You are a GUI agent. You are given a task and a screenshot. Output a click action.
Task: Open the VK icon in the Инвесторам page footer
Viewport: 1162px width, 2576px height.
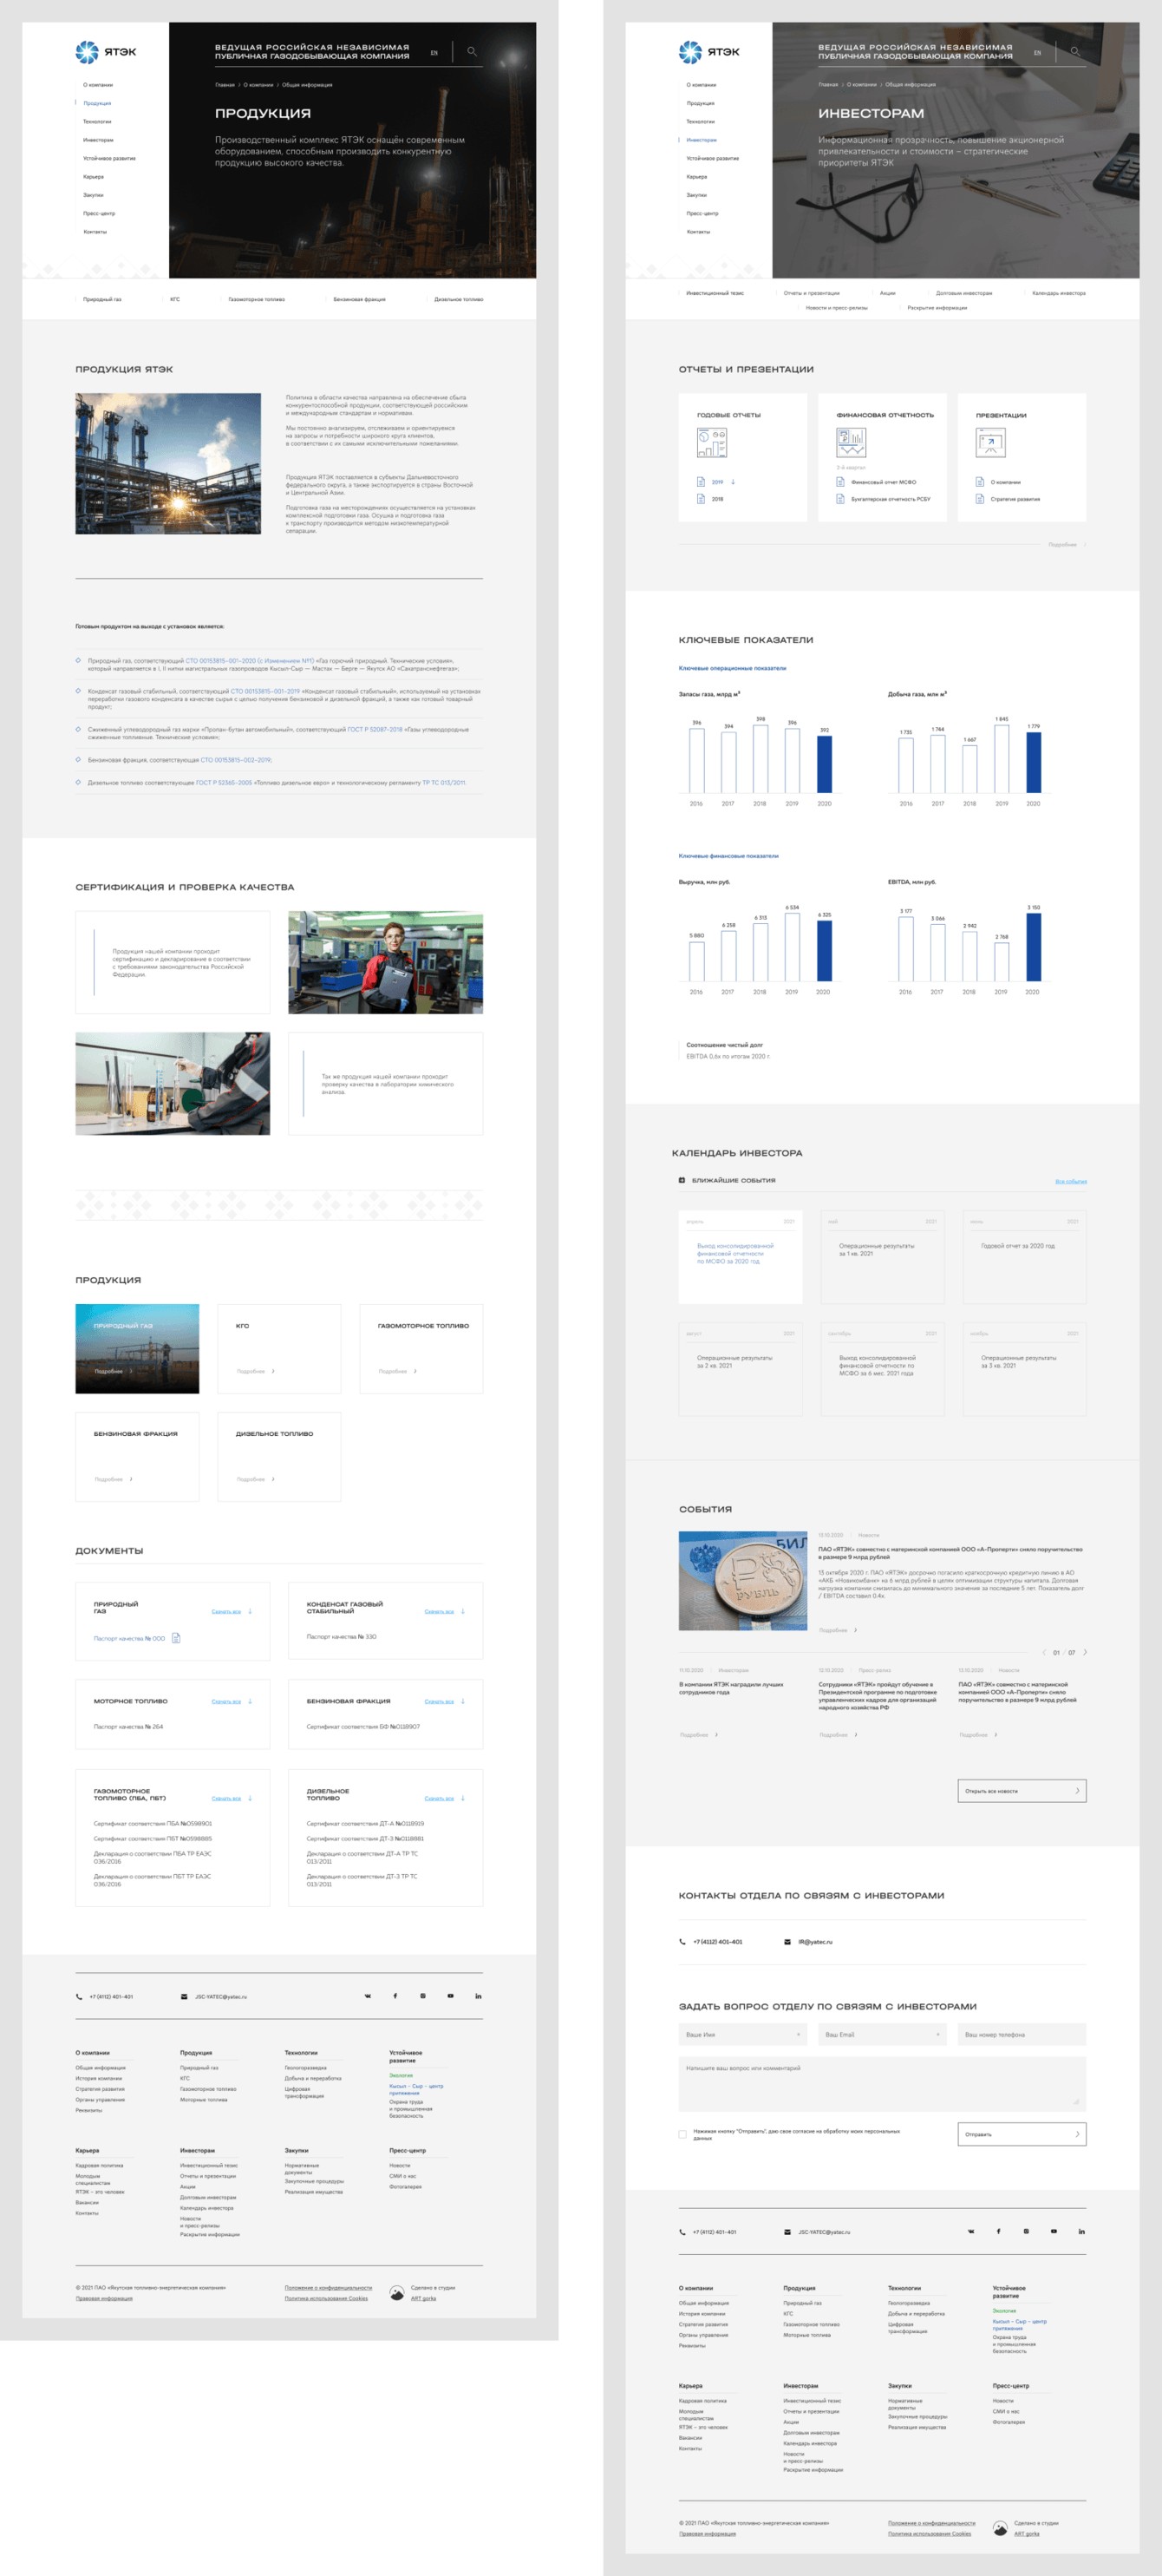971,2231
